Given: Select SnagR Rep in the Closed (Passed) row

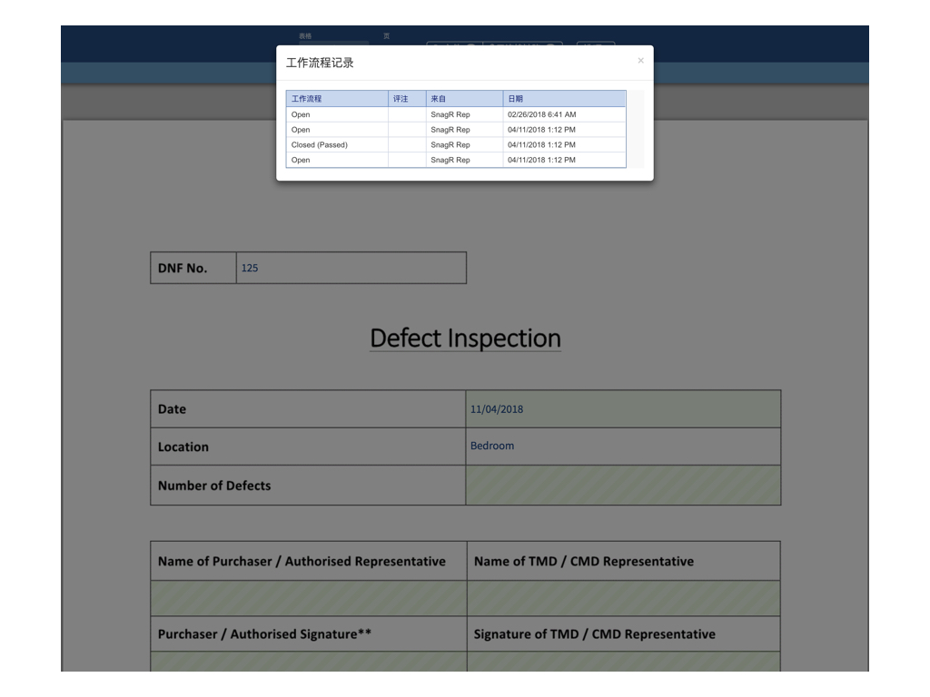Looking at the screenshot, I should pyautogui.click(x=464, y=144).
